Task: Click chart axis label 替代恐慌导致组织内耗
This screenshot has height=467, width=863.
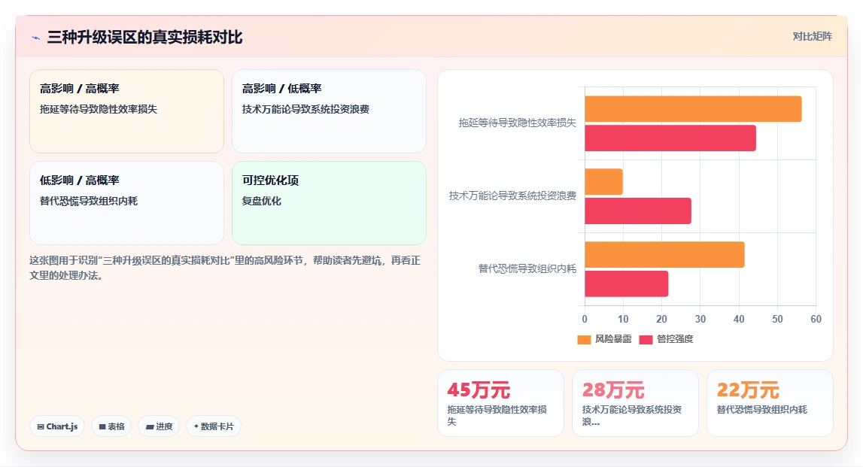Action: click(x=527, y=268)
